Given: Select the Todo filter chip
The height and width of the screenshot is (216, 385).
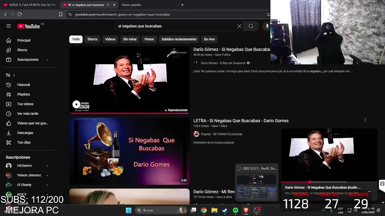Looking at the screenshot, I should click(76, 39).
